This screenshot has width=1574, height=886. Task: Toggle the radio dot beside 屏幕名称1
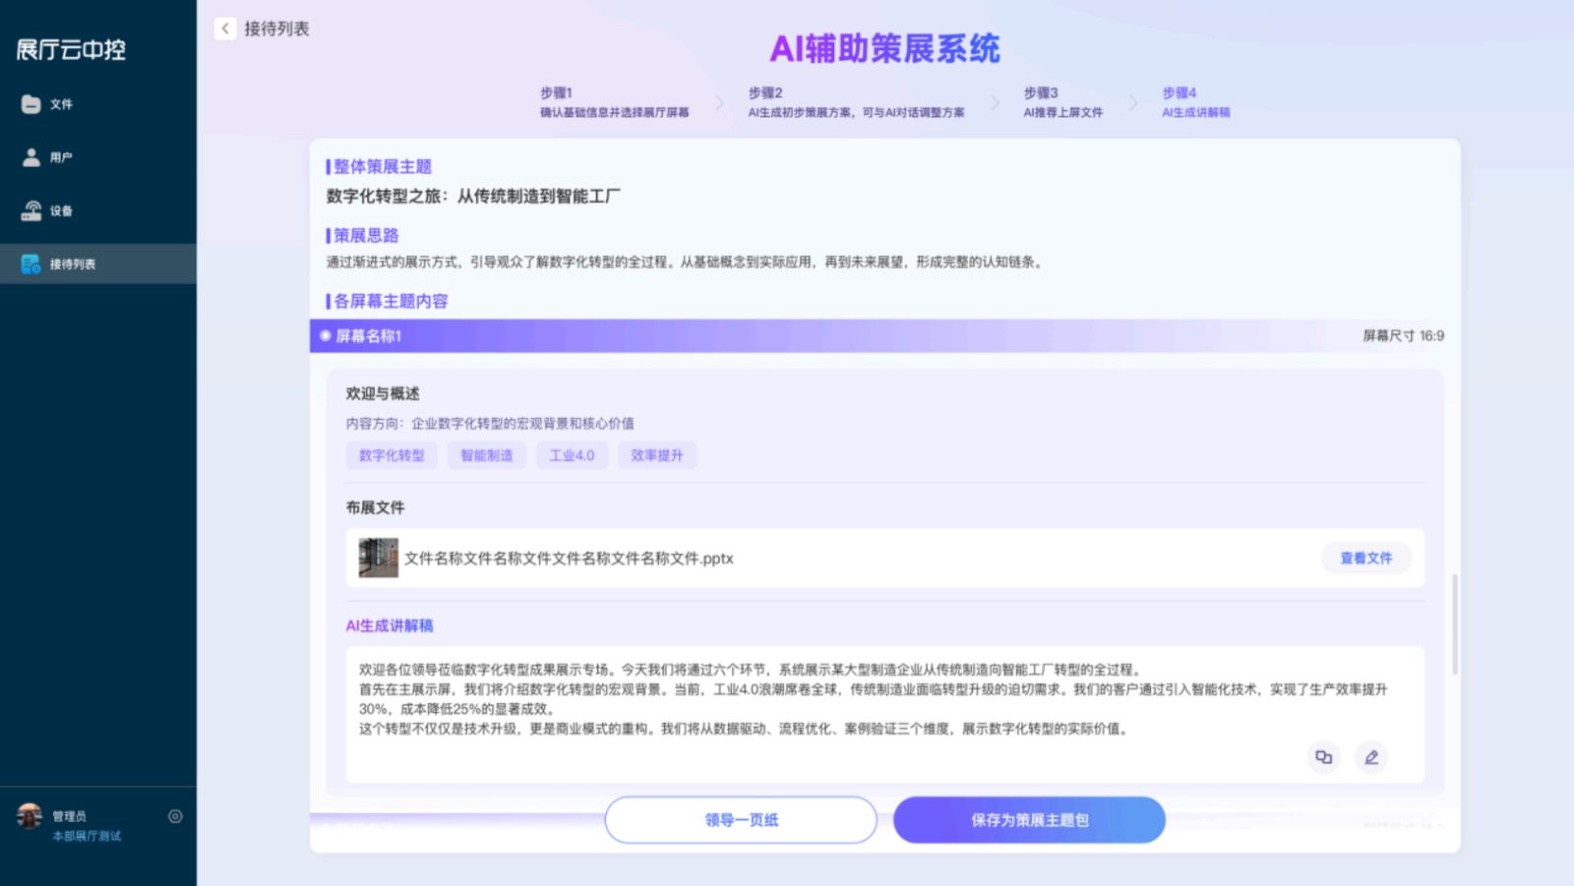click(326, 336)
